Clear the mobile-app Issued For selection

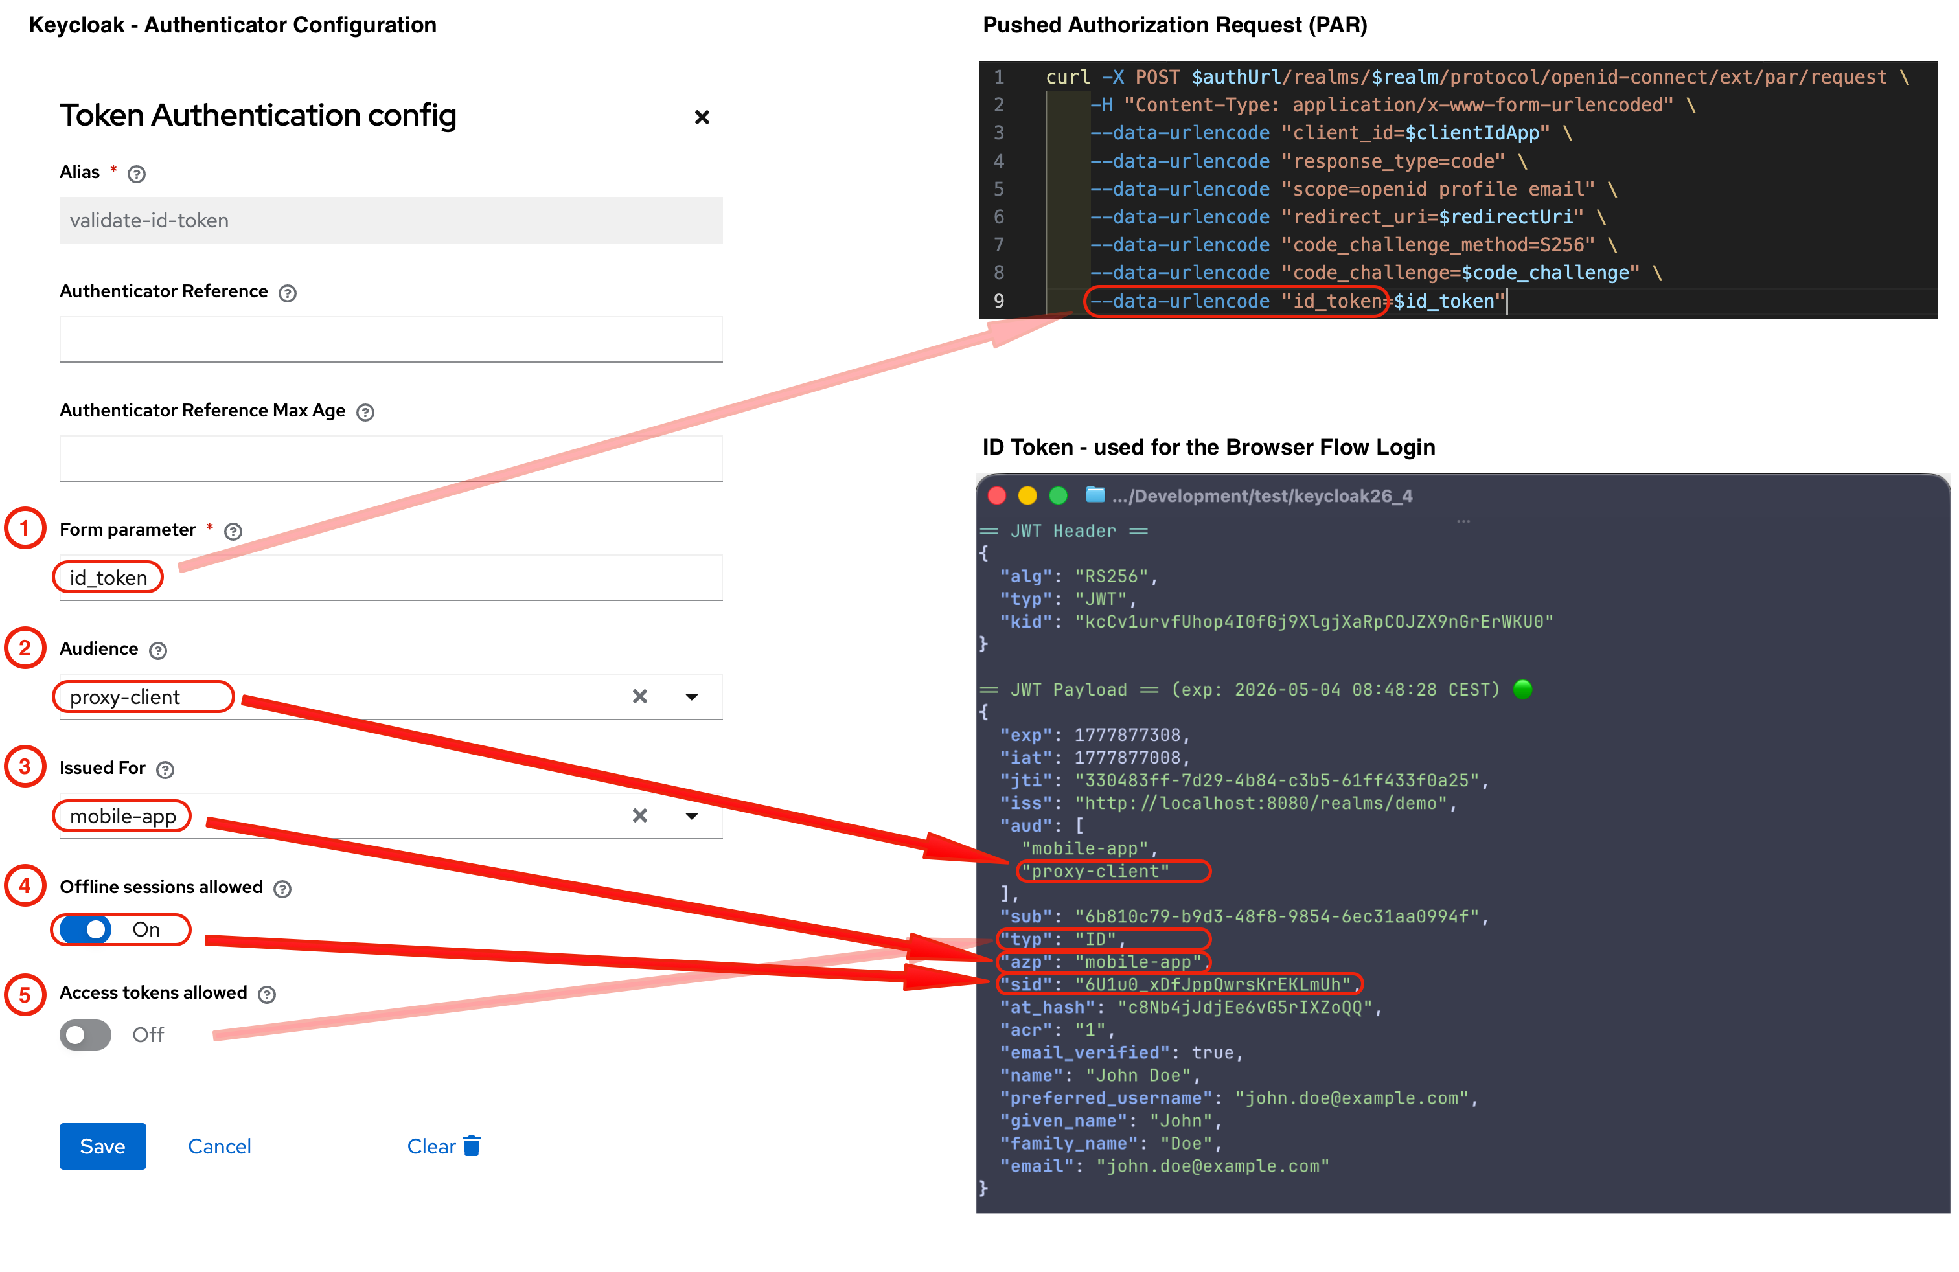(639, 815)
